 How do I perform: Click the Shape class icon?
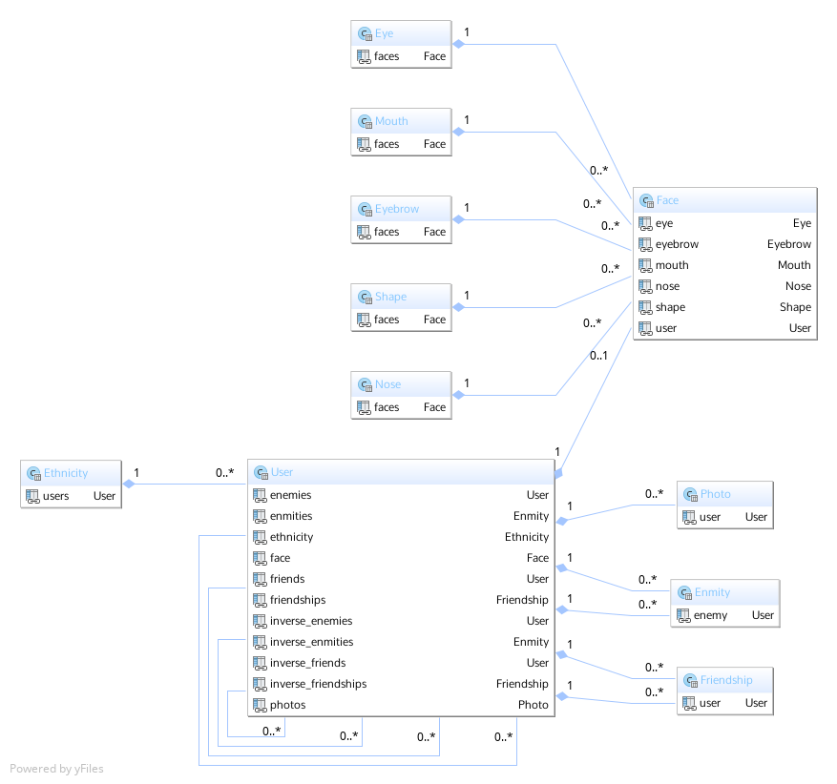[366, 297]
